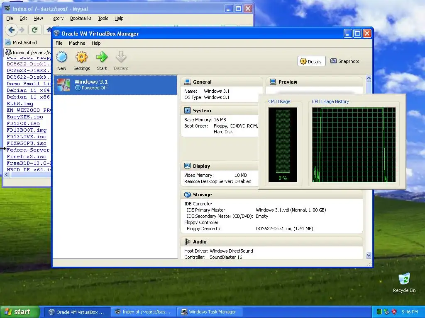Click the Powered Off status icon
This screenshot has width=425, height=318.
(x=78, y=88)
